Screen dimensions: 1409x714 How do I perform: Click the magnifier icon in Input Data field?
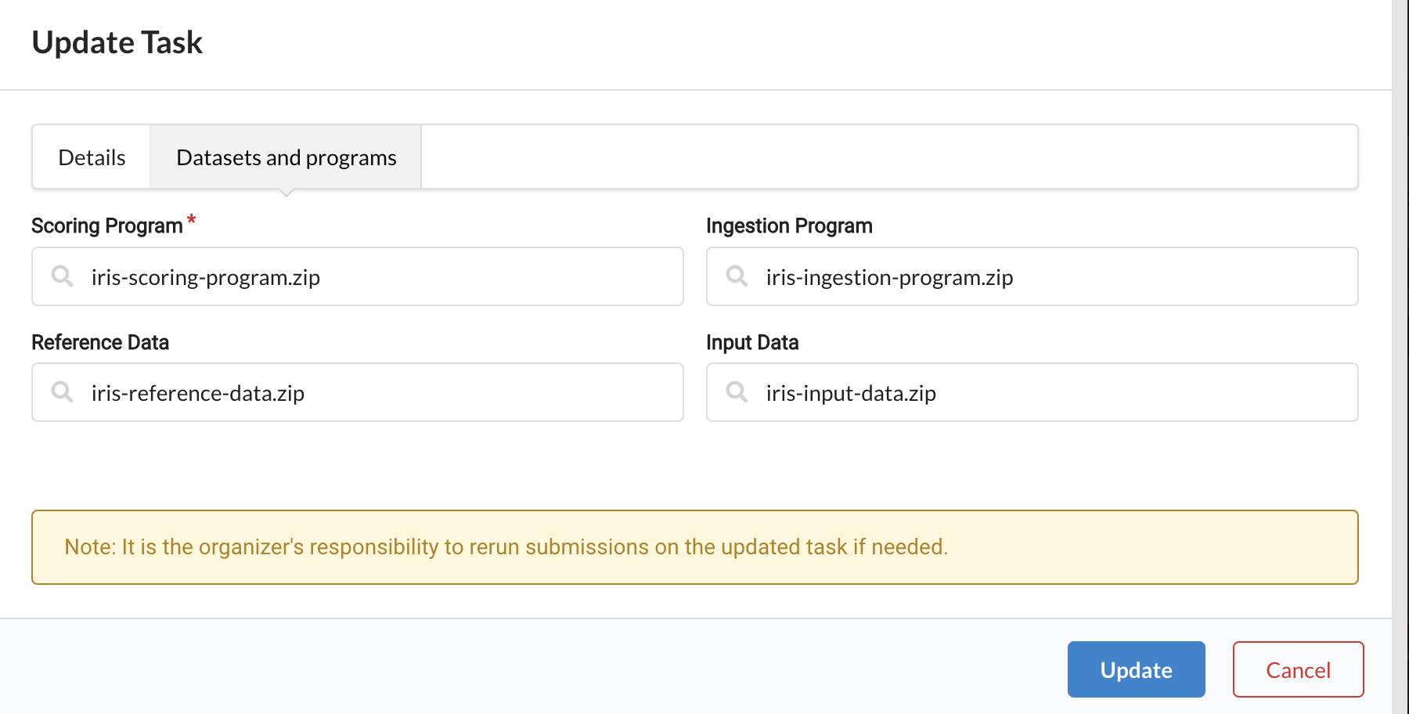click(x=737, y=392)
